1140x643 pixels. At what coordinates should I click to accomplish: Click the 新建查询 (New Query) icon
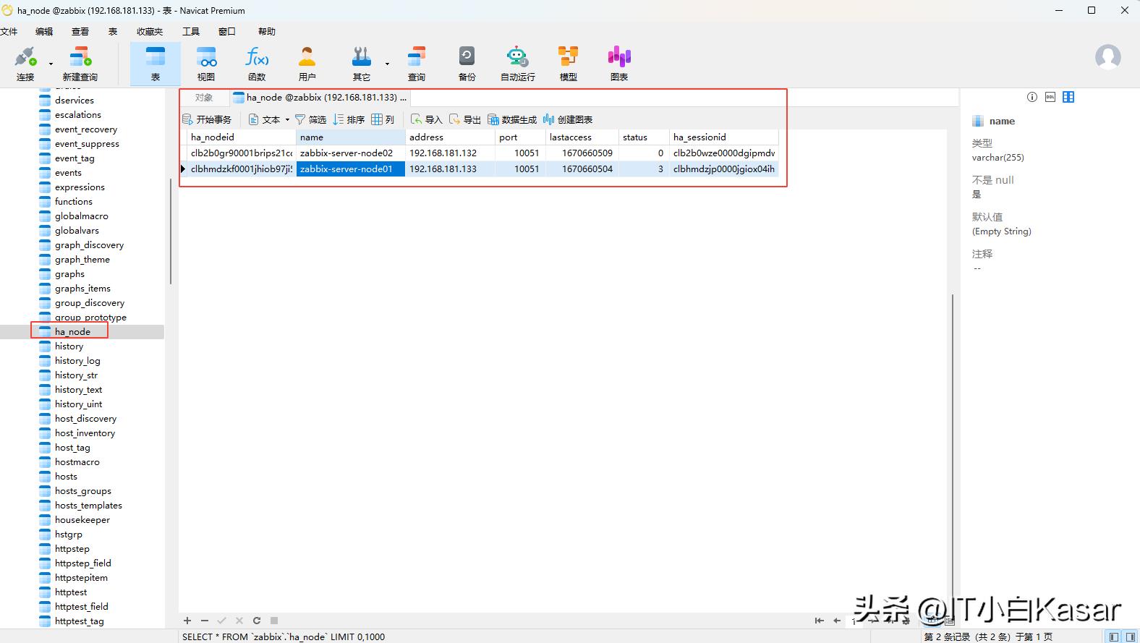[x=80, y=64]
